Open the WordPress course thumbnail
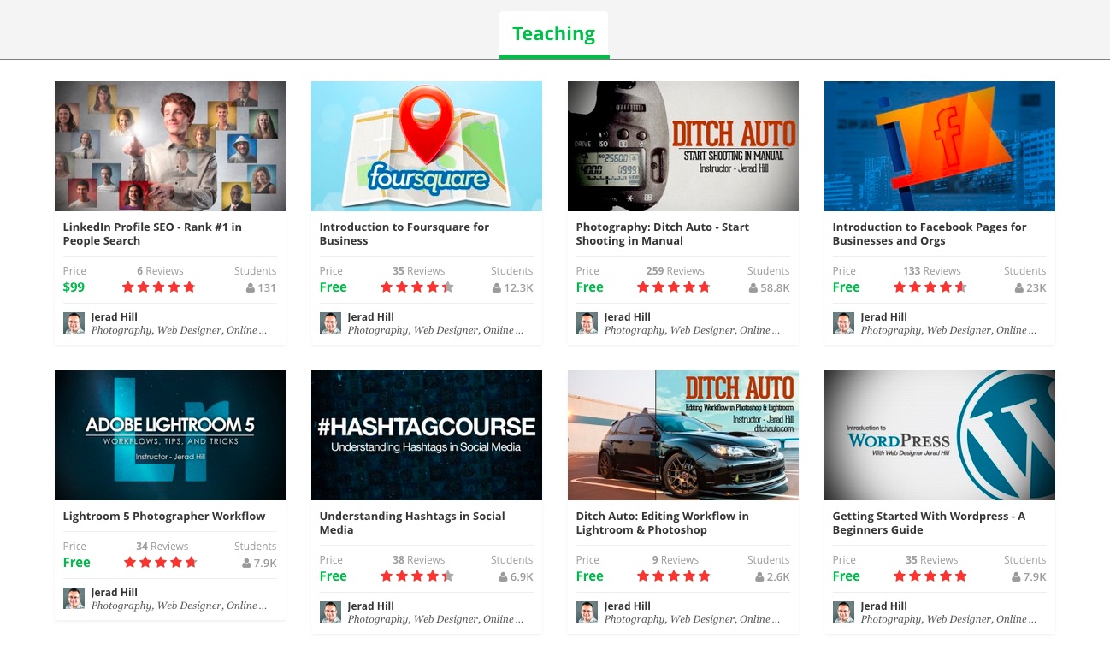 coord(940,435)
